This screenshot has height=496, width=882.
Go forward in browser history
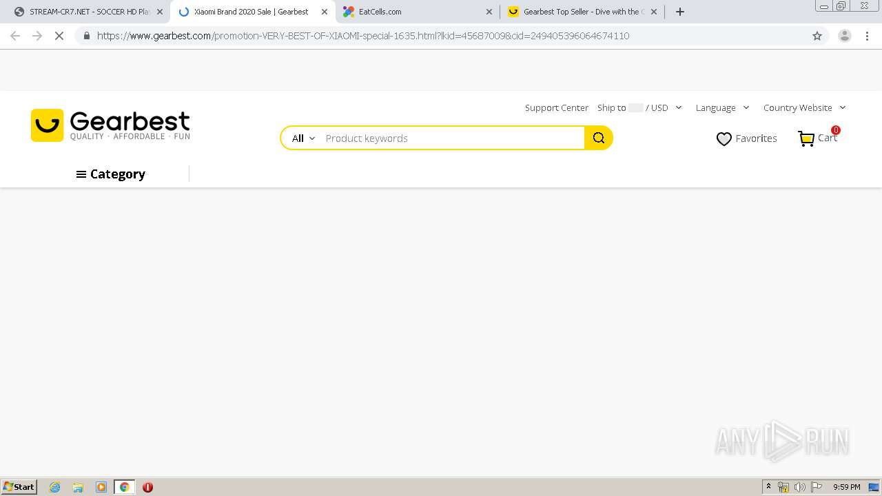click(37, 36)
